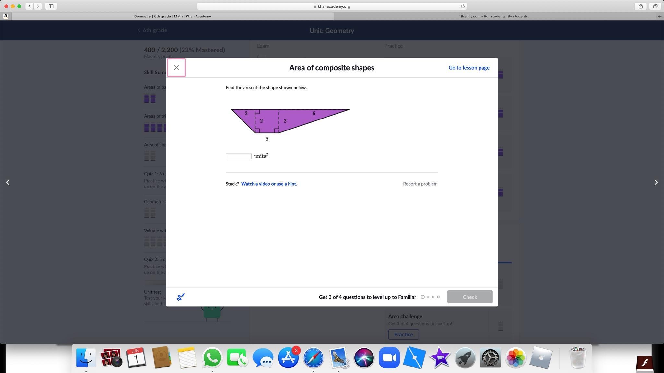Viewport: 664px width, 373px height.
Task: Close the exercise dialog with X
Action: click(x=176, y=68)
